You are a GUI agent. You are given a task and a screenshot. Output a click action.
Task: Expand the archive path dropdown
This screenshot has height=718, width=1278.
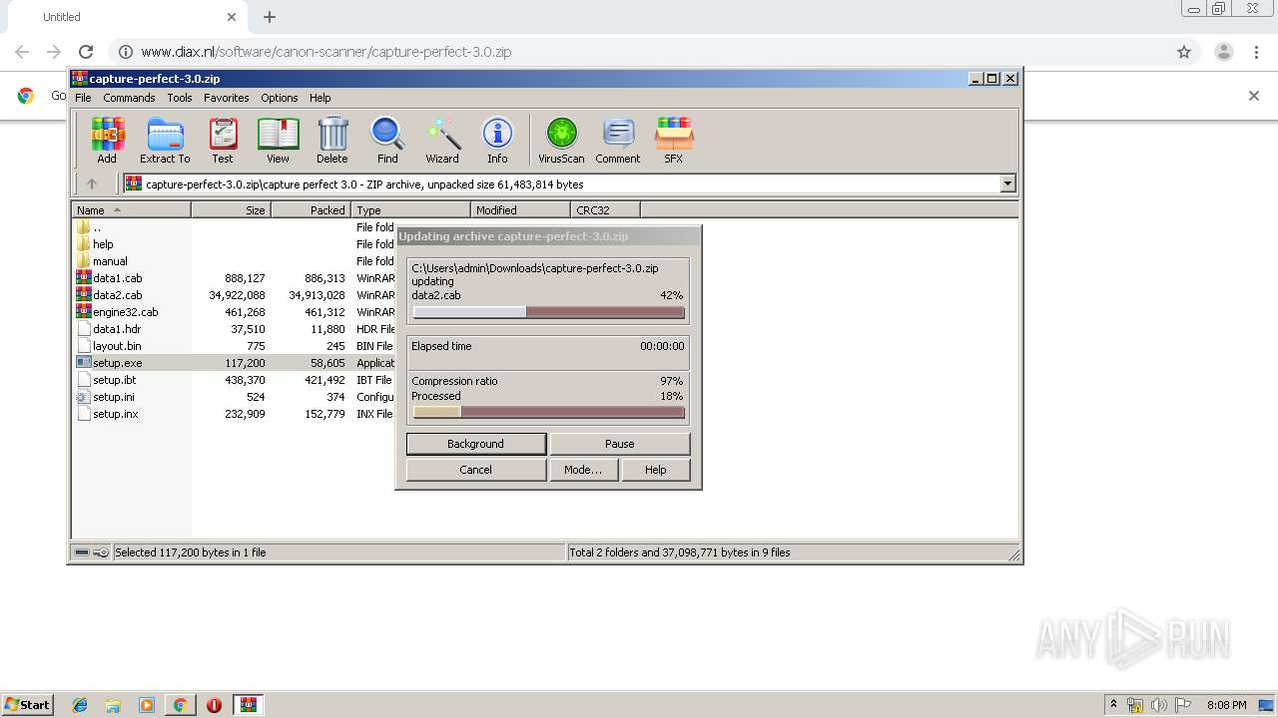(x=1007, y=183)
